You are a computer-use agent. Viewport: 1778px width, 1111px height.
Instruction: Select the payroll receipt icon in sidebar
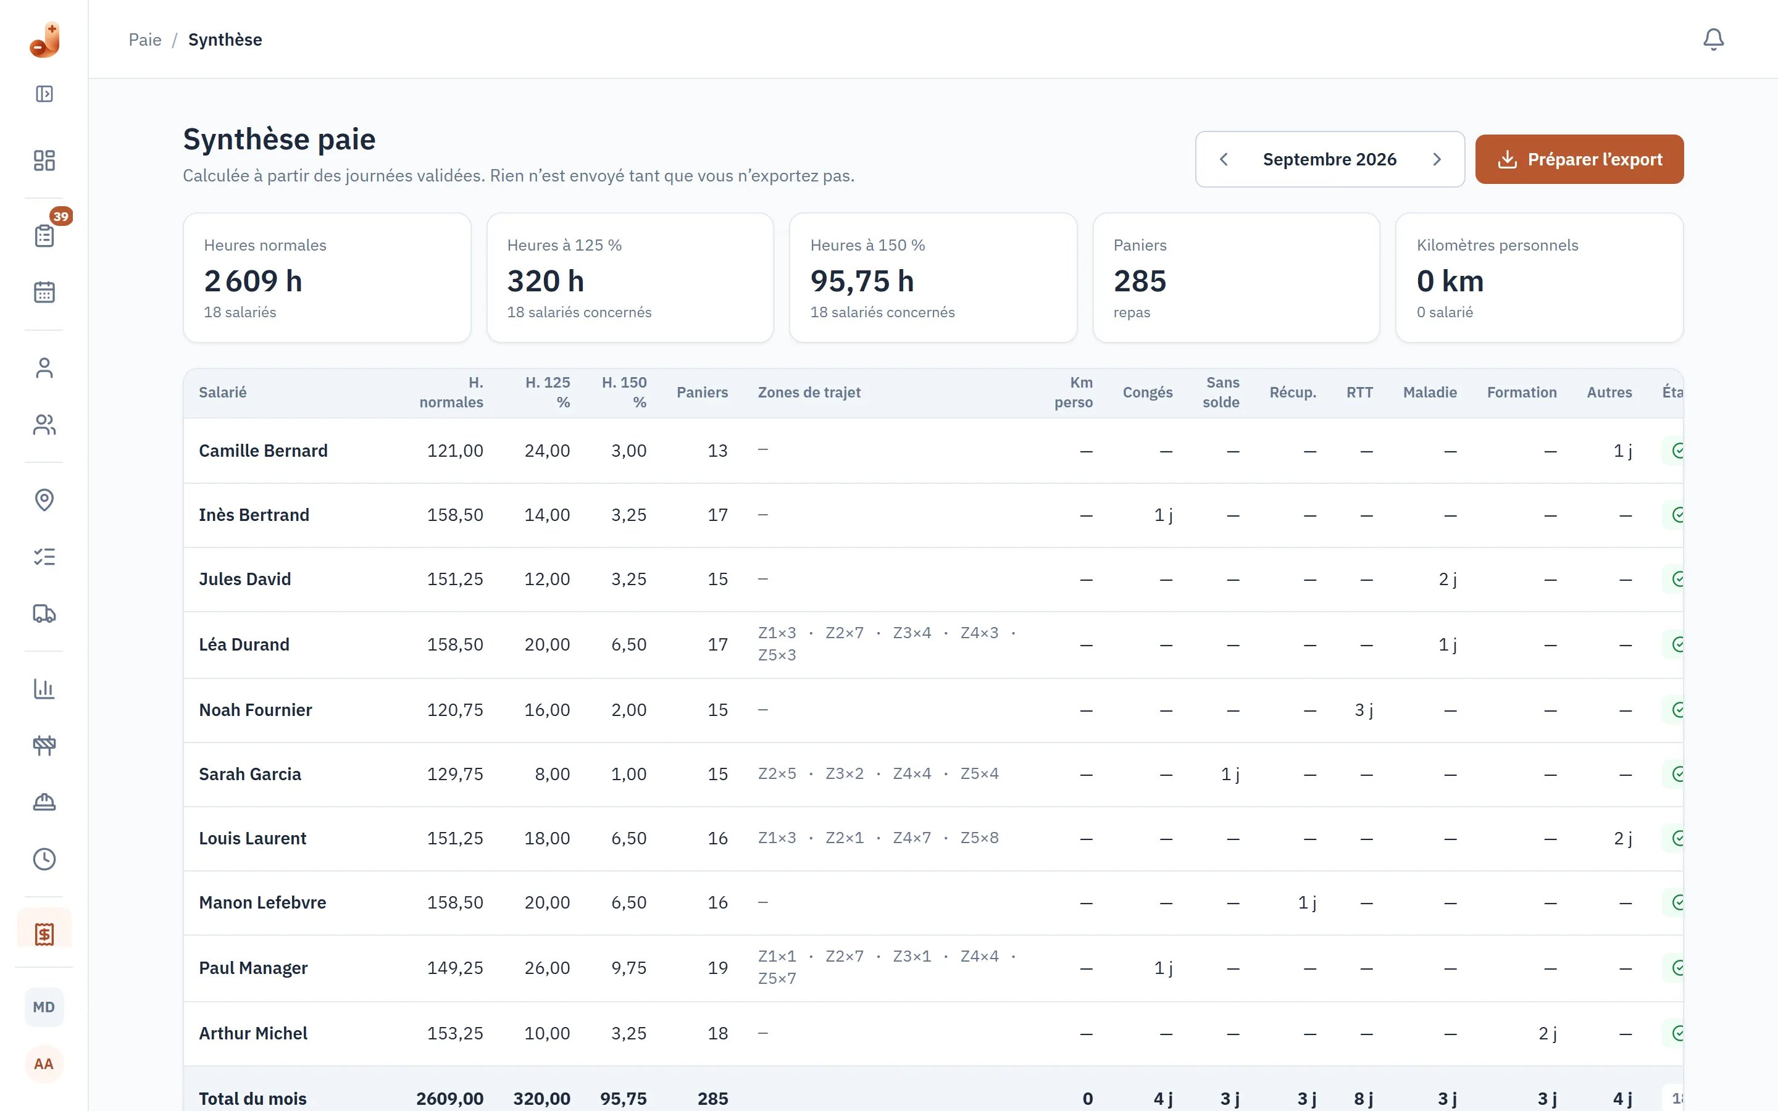[44, 934]
